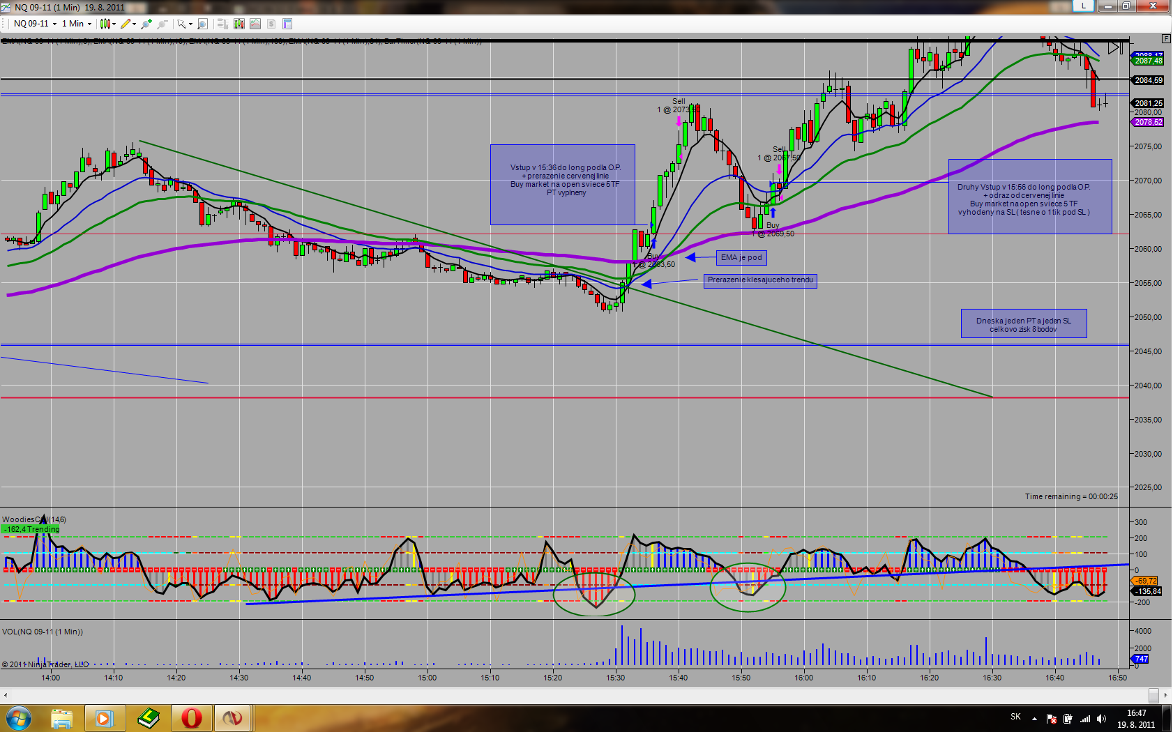Viewport: 1173px width, 732px height.
Task: Open the chart Properties panel icon
Action: (x=287, y=24)
